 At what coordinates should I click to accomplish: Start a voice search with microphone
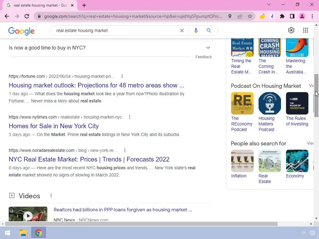click(x=196, y=30)
